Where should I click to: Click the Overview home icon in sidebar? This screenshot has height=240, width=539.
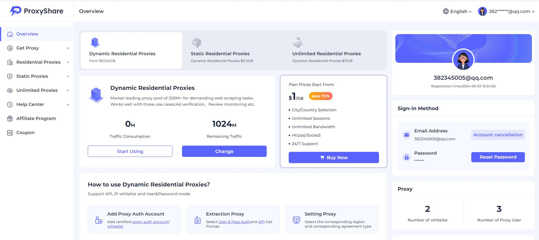click(x=10, y=34)
